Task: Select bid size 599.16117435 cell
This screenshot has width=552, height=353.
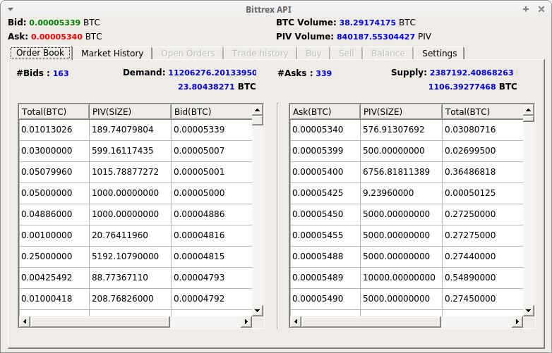Action: 130,151
